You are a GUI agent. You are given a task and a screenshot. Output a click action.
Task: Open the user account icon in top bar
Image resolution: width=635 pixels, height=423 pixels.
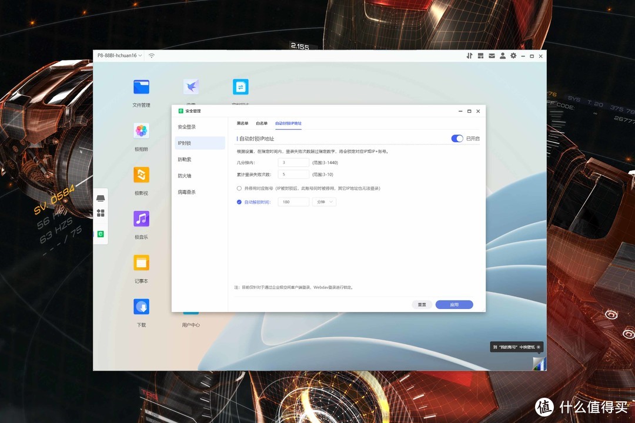tap(502, 56)
